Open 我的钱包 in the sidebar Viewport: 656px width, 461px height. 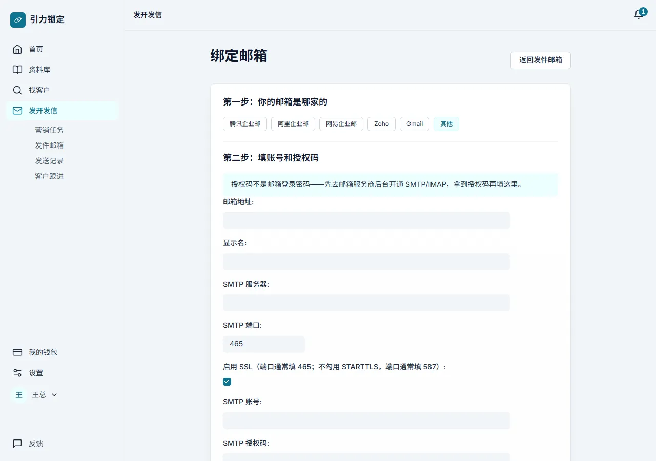point(63,352)
